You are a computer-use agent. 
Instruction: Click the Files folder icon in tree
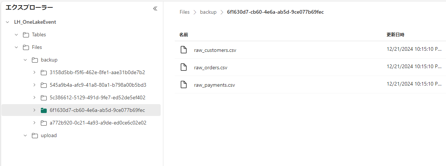(26, 47)
